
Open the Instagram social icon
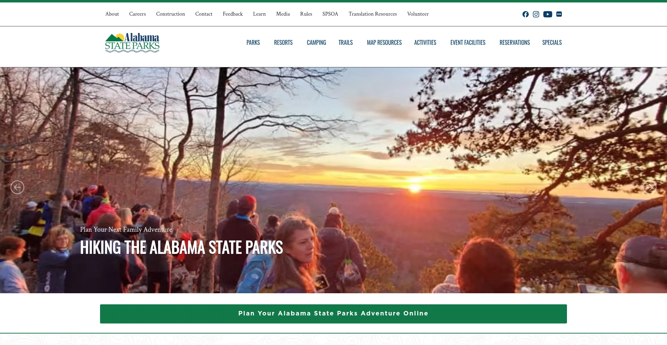(x=536, y=14)
